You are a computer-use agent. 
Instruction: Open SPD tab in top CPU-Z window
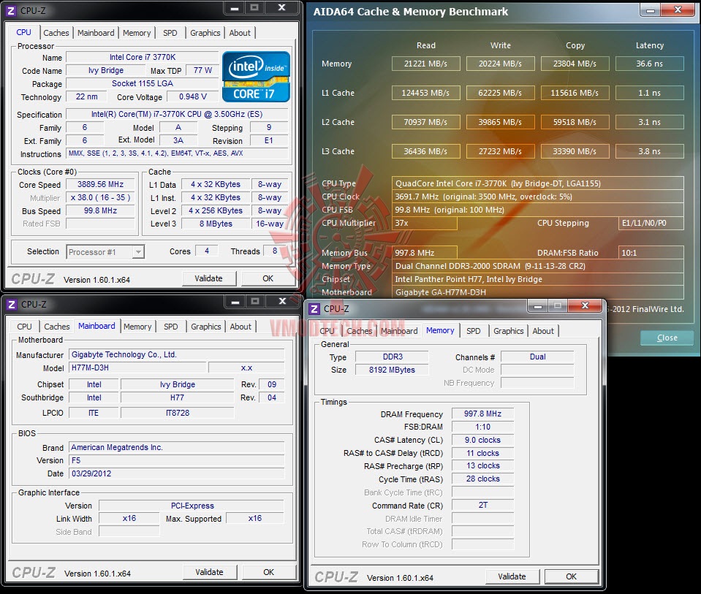tap(170, 33)
